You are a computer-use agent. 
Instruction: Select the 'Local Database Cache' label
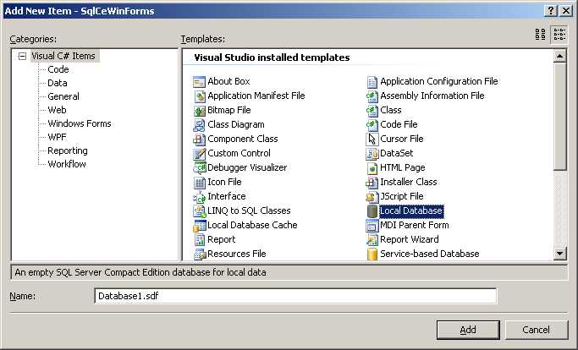coord(252,225)
